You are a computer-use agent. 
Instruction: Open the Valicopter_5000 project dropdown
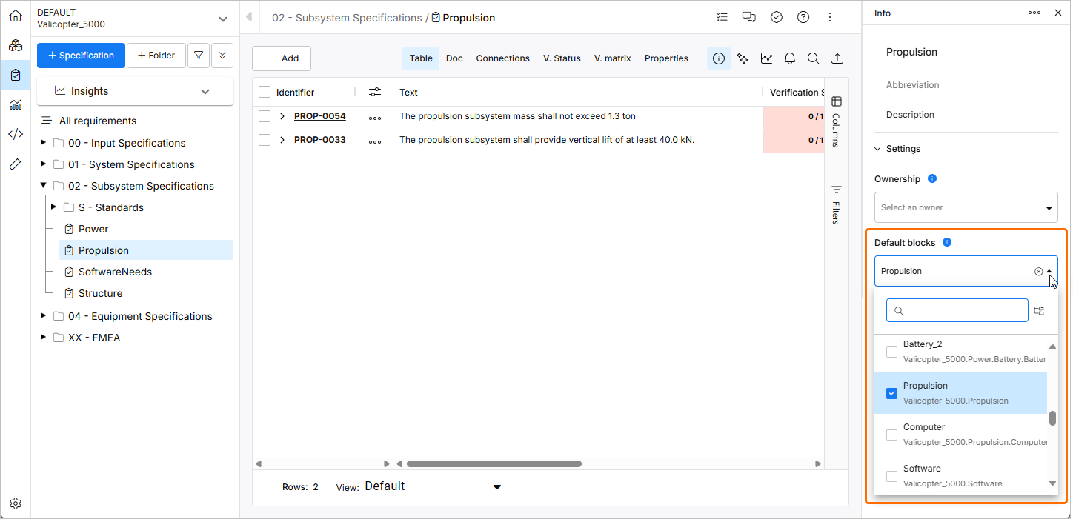pyautogui.click(x=135, y=19)
